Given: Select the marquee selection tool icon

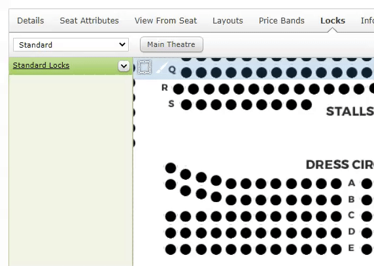Looking at the screenshot, I should point(144,67).
